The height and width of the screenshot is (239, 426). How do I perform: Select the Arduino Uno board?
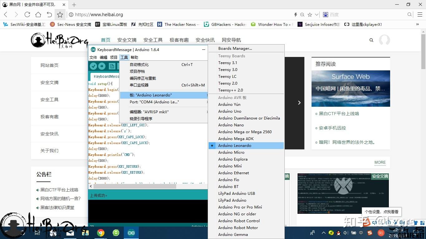coord(246,111)
